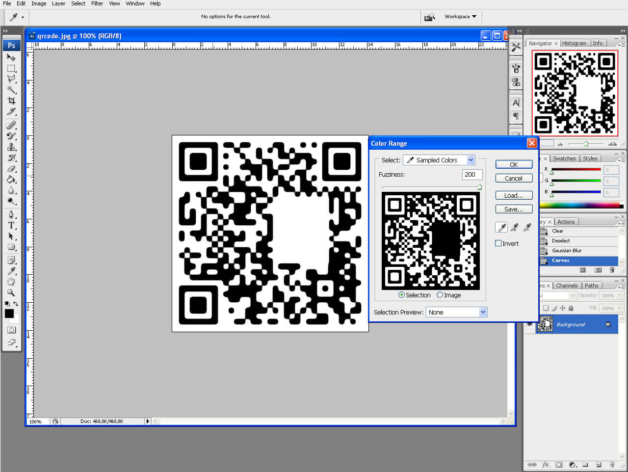Image resolution: width=628 pixels, height=472 pixels.
Task: Open the Paragraph panel icon
Action: point(516,116)
